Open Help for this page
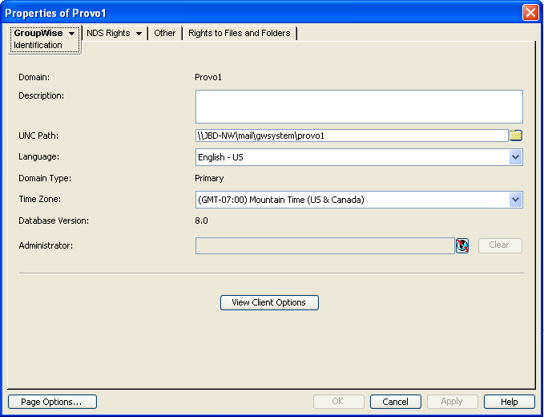This screenshot has height=417, width=544. coord(510,402)
